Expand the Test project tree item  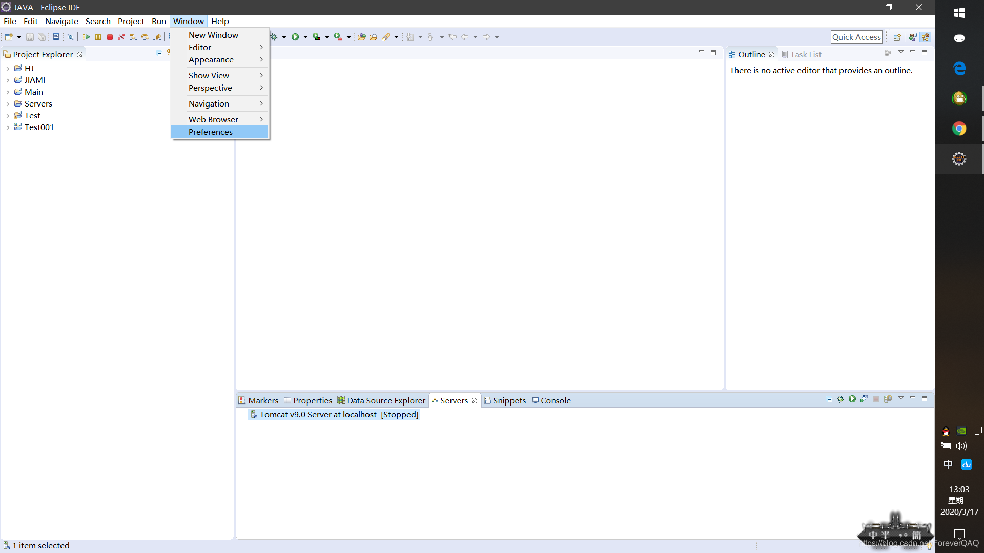[x=7, y=115]
